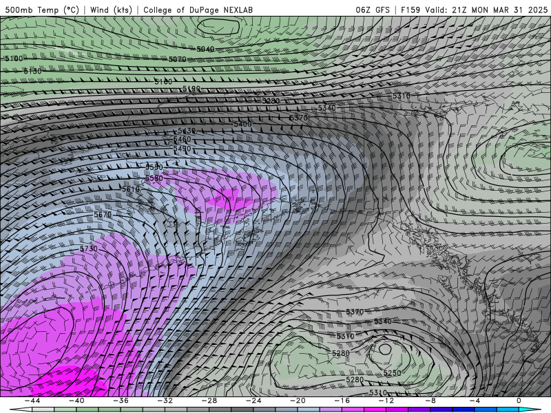The image size is (551, 413).
Task: Click the -20 color scale label
Action: (x=298, y=401)
